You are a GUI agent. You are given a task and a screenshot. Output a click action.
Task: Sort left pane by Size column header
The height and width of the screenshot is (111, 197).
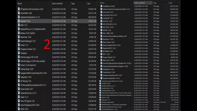89,3
